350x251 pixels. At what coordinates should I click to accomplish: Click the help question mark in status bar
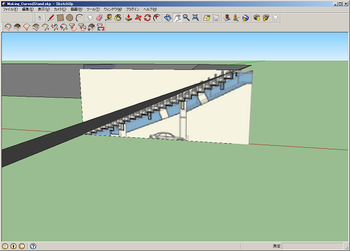tap(33, 246)
